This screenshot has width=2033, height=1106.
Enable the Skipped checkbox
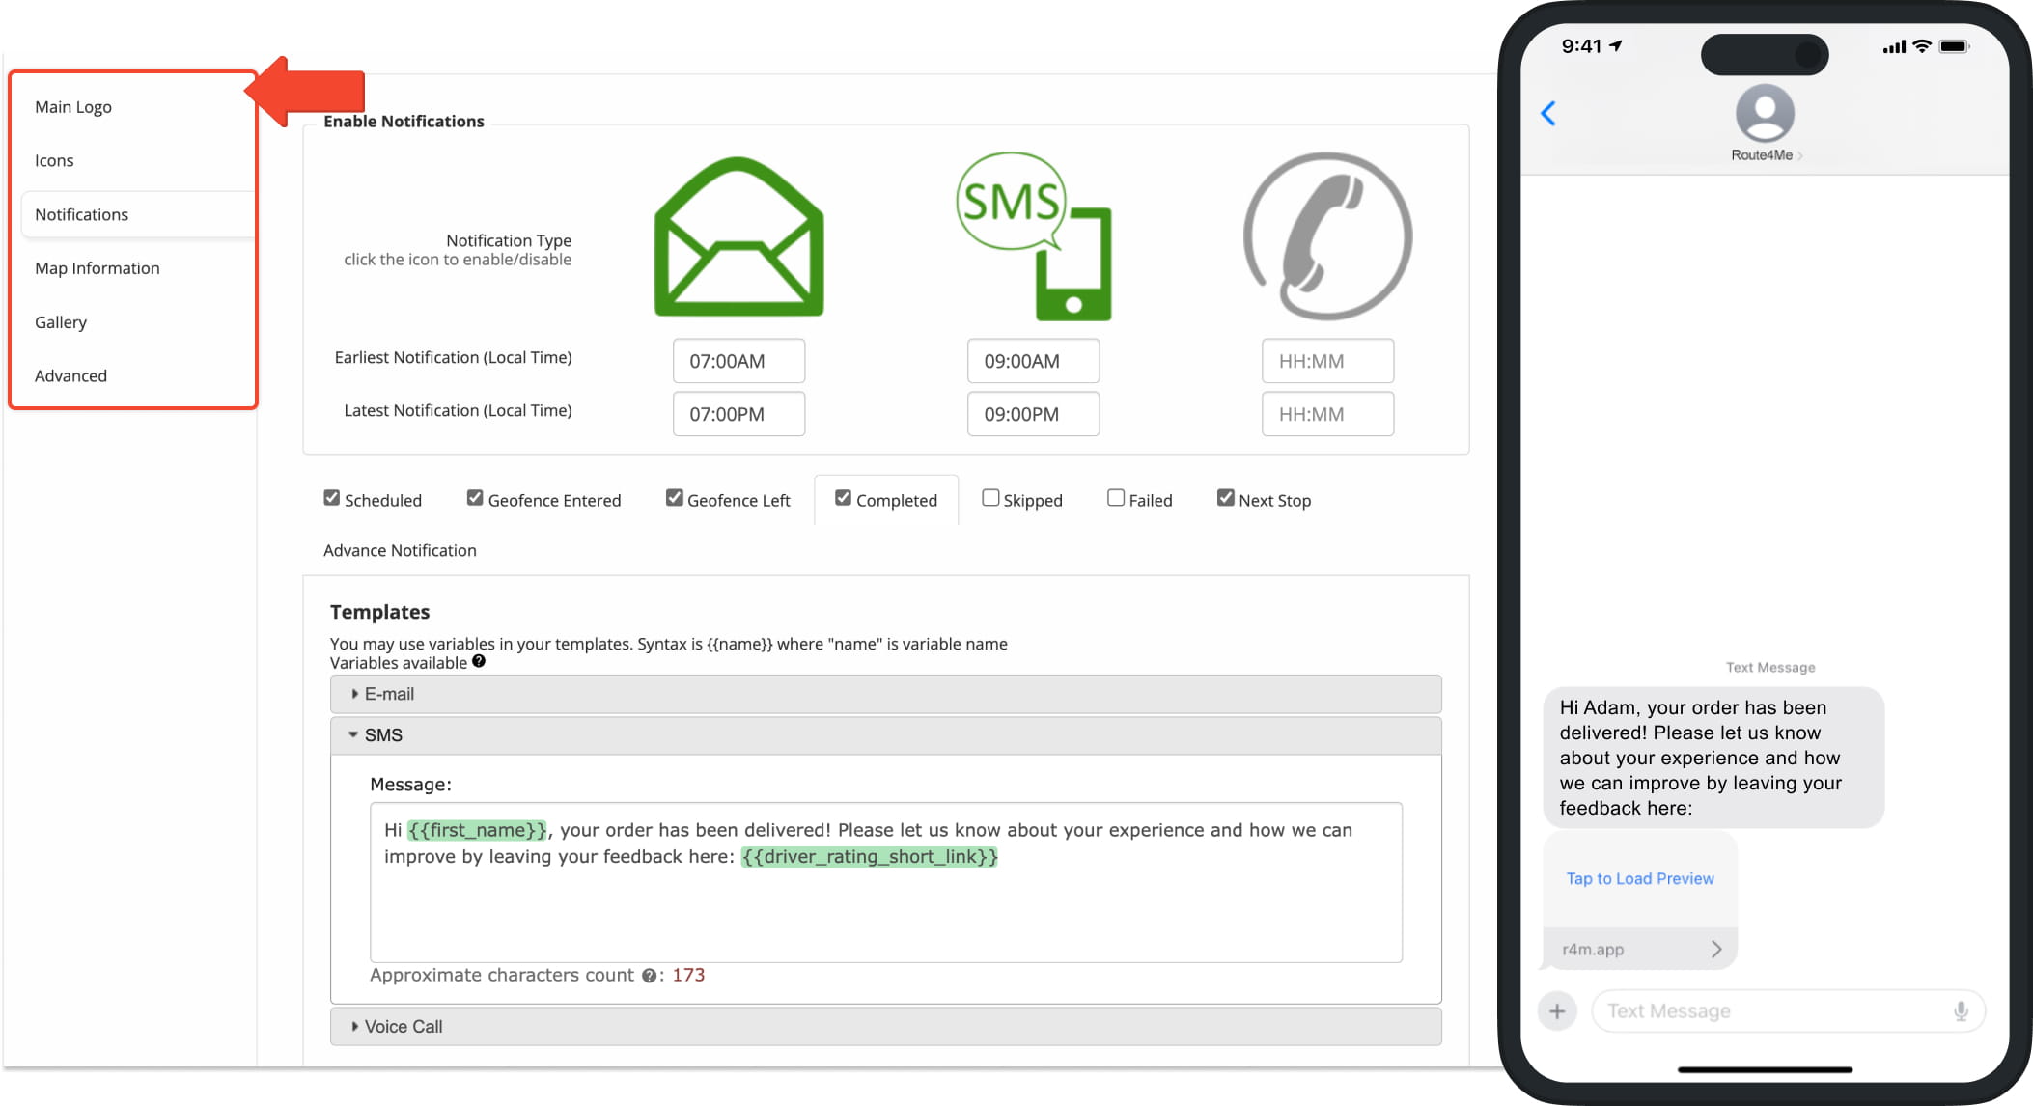(x=990, y=498)
